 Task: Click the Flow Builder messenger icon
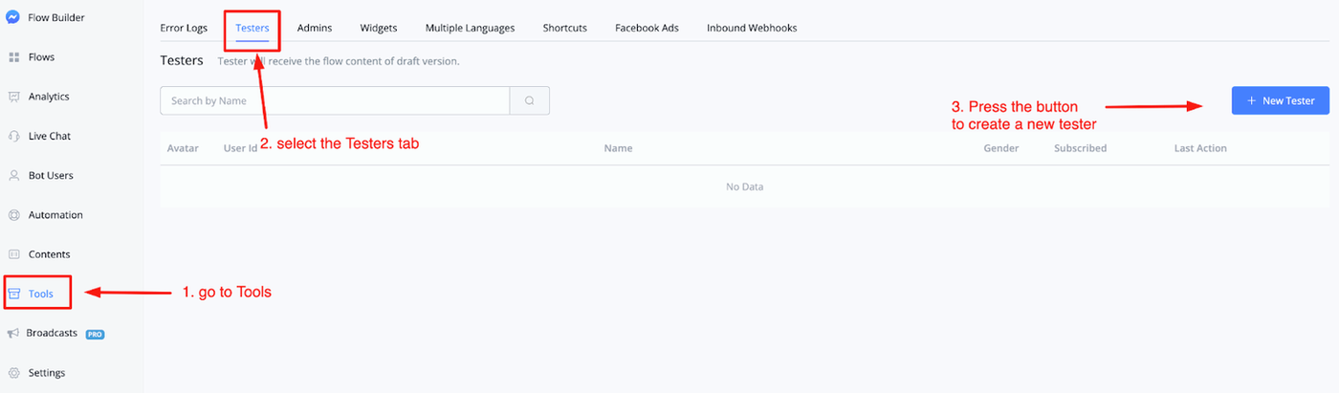(13, 17)
